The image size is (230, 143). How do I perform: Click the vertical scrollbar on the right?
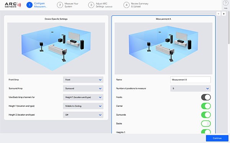229,28
